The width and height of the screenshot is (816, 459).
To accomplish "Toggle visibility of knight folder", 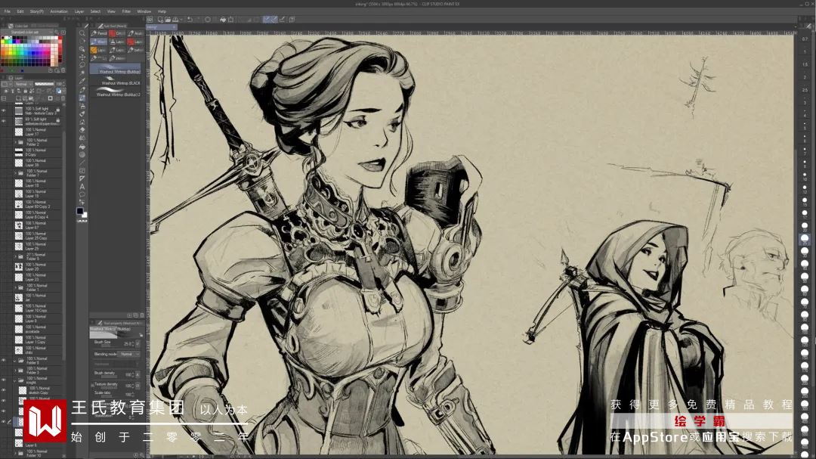I will click(x=4, y=380).
